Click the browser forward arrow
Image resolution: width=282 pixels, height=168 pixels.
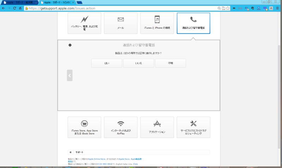point(9,8)
